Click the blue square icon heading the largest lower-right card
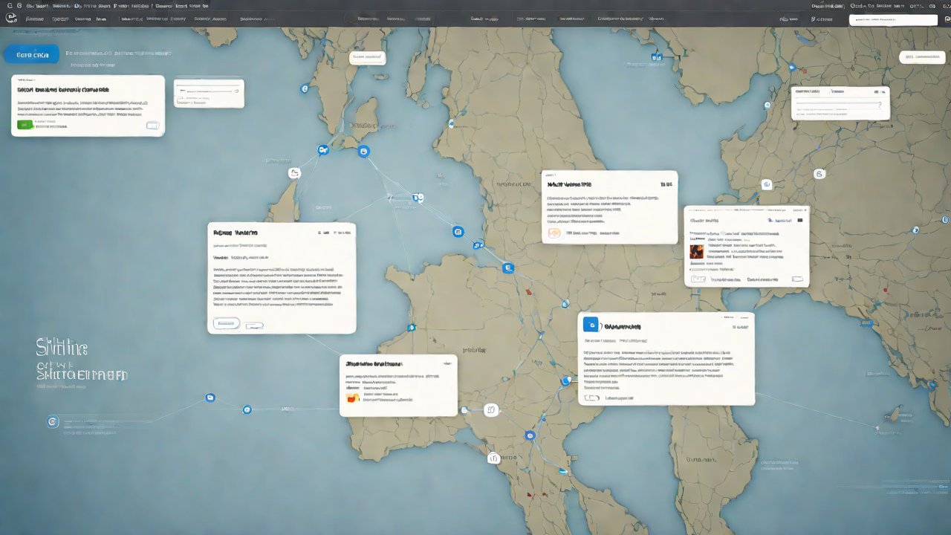 591,325
